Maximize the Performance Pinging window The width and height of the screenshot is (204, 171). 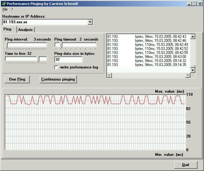[x=194, y=4]
